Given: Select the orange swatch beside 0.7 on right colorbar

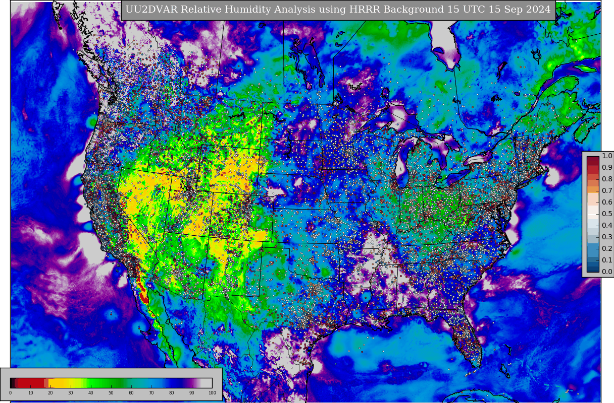Looking at the screenshot, I should 593,189.
